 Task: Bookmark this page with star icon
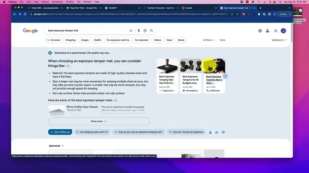pos(237,14)
